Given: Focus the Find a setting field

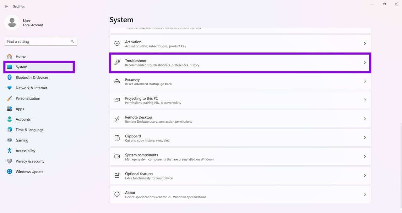Looking at the screenshot, I should 41,41.
